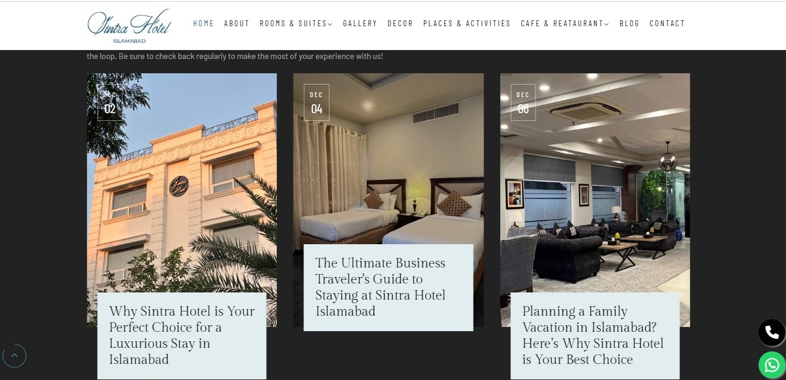
Task: Open Planning a Family Vacation article
Action: [593, 335]
